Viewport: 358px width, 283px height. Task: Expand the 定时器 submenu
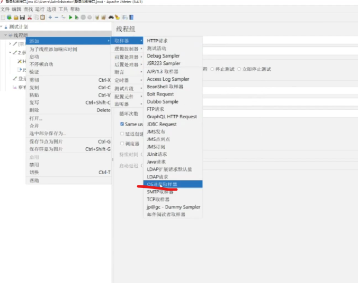127,80
